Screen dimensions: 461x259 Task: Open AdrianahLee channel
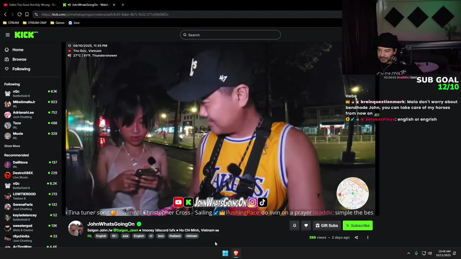click(31, 114)
